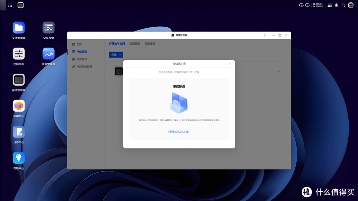Open the user avatar menu

pyautogui.click(x=351, y=5)
